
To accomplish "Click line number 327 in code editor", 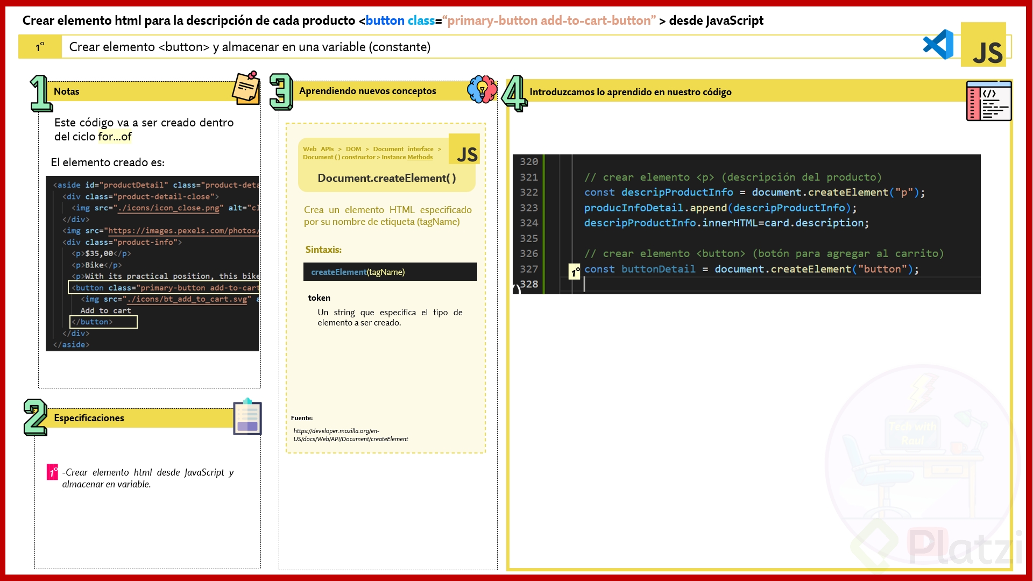I will pyautogui.click(x=529, y=269).
